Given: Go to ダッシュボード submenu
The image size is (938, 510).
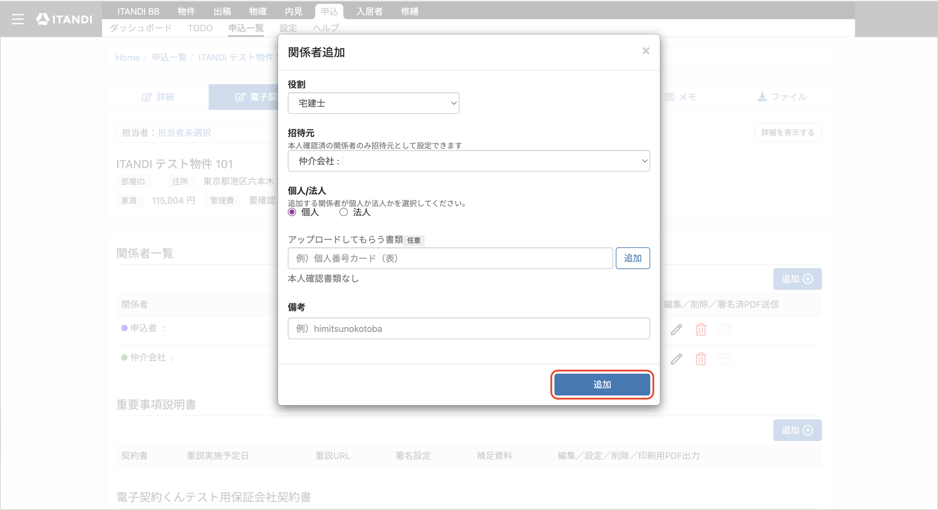Looking at the screenshot, I should coord(141,28).
